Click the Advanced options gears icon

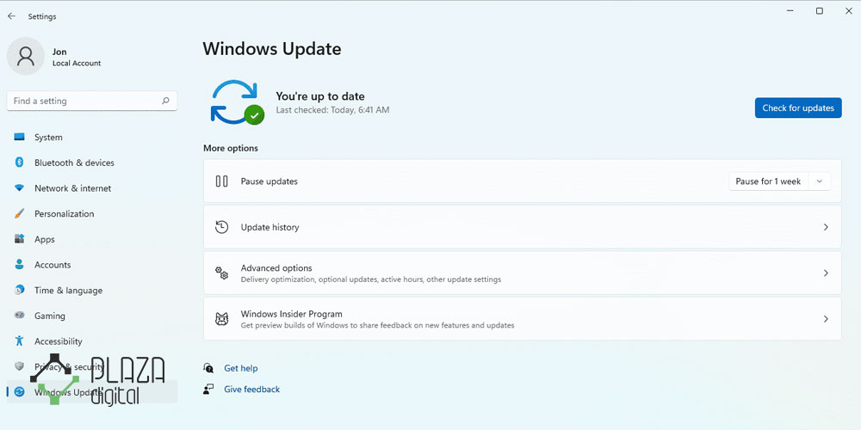pos(222,273)
